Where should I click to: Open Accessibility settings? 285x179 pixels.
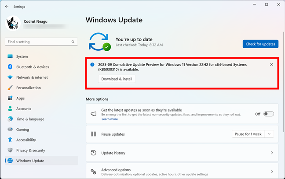(x=41, y=140)
